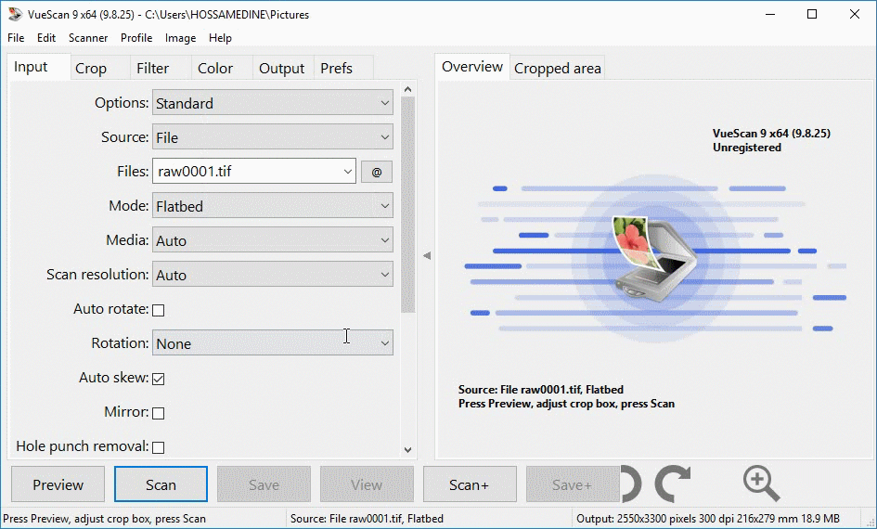Click the rotate right arrow icon
This screenshot has height=529, width=877.
tap(673, 484)
